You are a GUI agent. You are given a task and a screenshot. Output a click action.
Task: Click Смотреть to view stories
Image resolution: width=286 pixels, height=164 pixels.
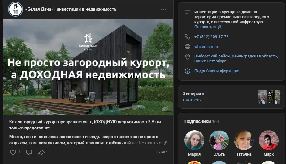tap(192, 100)
